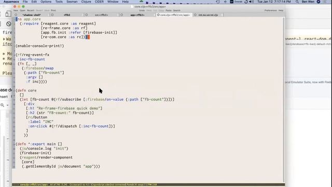Click magnifier zoom icon in background window

point(2,105)
